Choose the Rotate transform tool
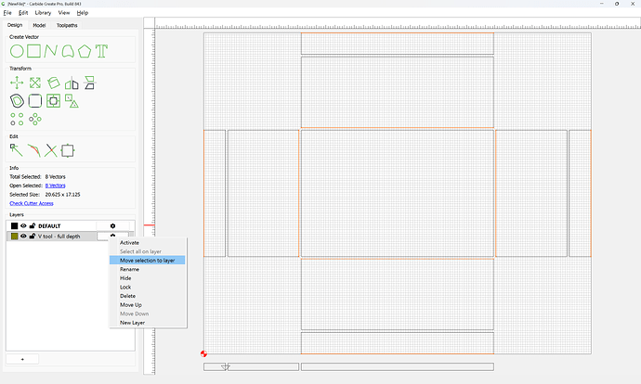 click(x=53, y=83)
